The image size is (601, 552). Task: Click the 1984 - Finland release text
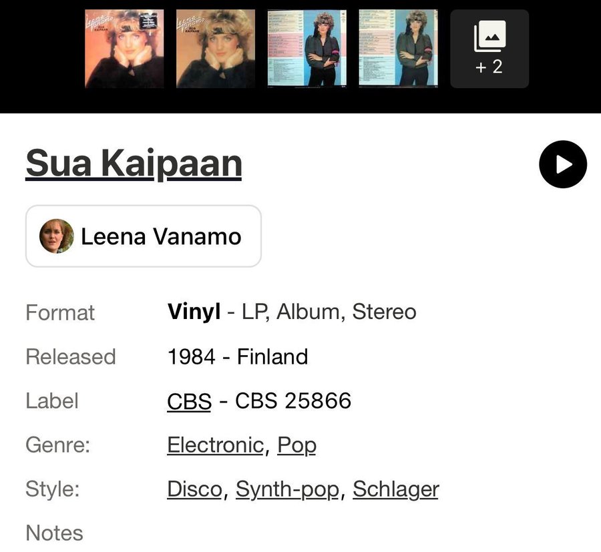(x=237, y=357)
